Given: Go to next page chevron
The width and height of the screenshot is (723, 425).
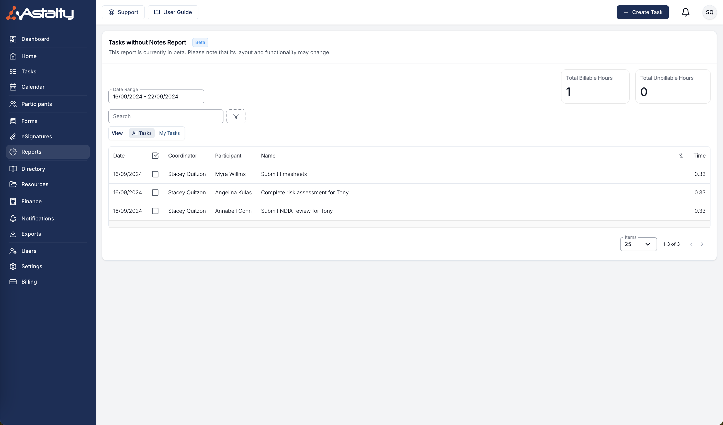Looking at the screenshot, I should click(702, 244).
